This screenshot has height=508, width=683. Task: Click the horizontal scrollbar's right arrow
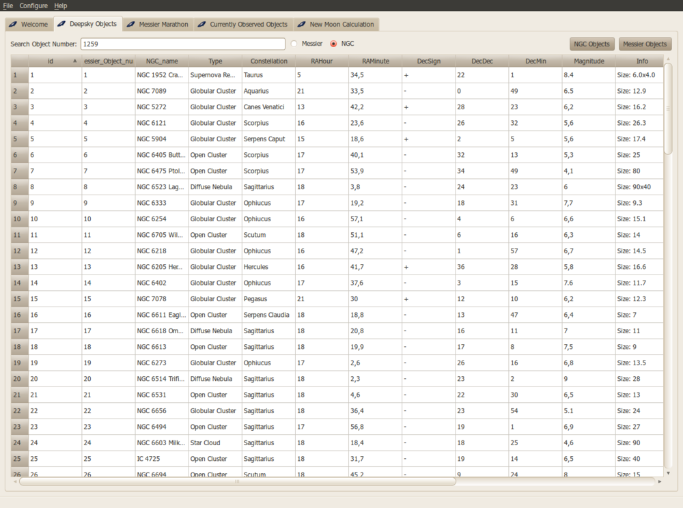(x=660, y=481)
